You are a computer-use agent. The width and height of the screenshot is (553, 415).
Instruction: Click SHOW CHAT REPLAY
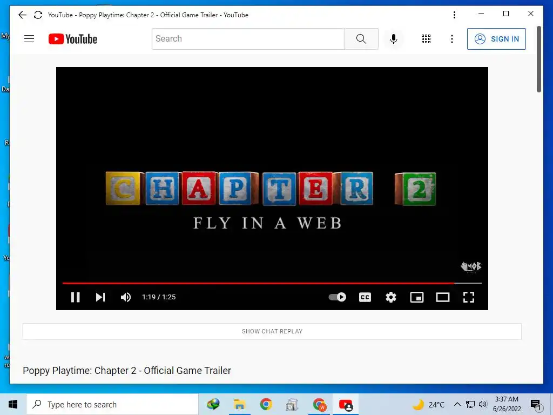point(272,331)
